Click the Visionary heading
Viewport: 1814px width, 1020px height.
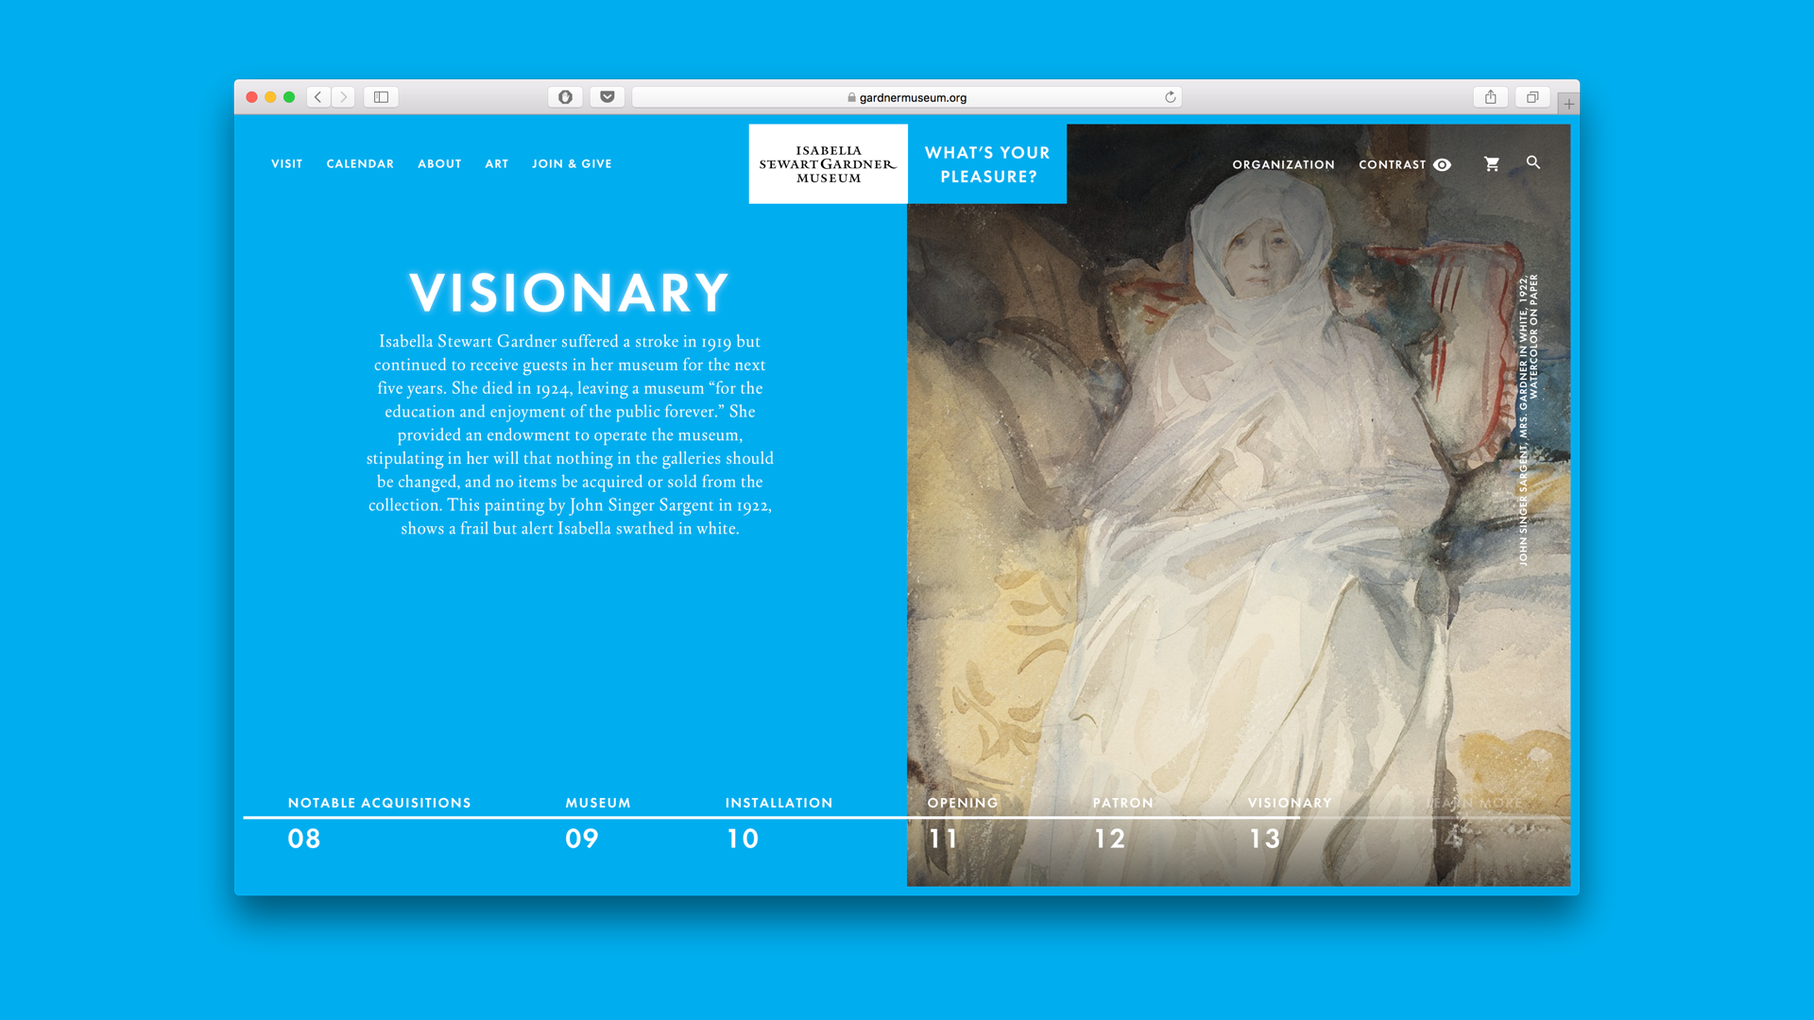(x=569, y=293)
